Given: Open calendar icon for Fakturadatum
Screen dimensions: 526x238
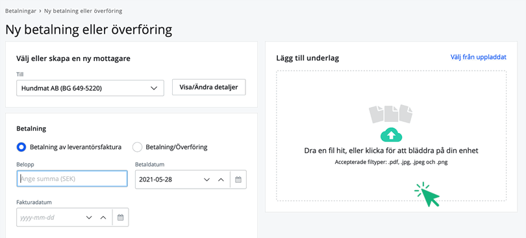Looking at the screenshot, I should tap(120, 217).
